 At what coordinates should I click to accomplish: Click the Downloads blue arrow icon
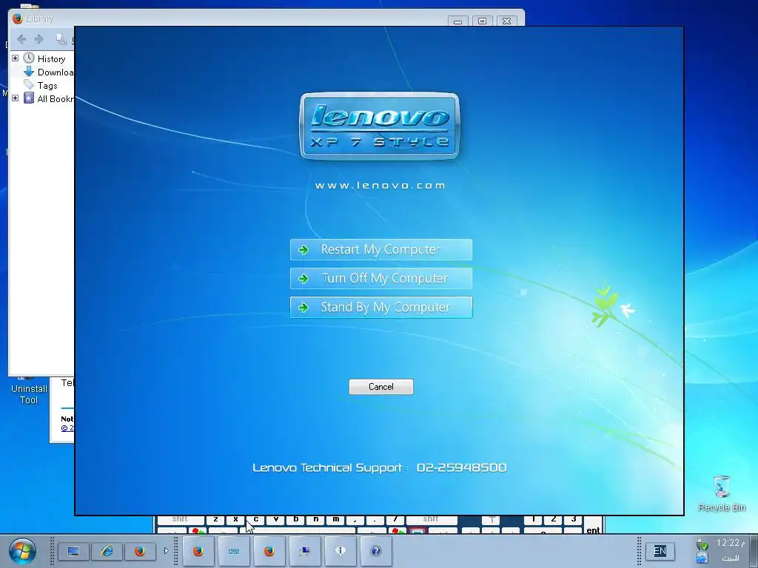29,72
